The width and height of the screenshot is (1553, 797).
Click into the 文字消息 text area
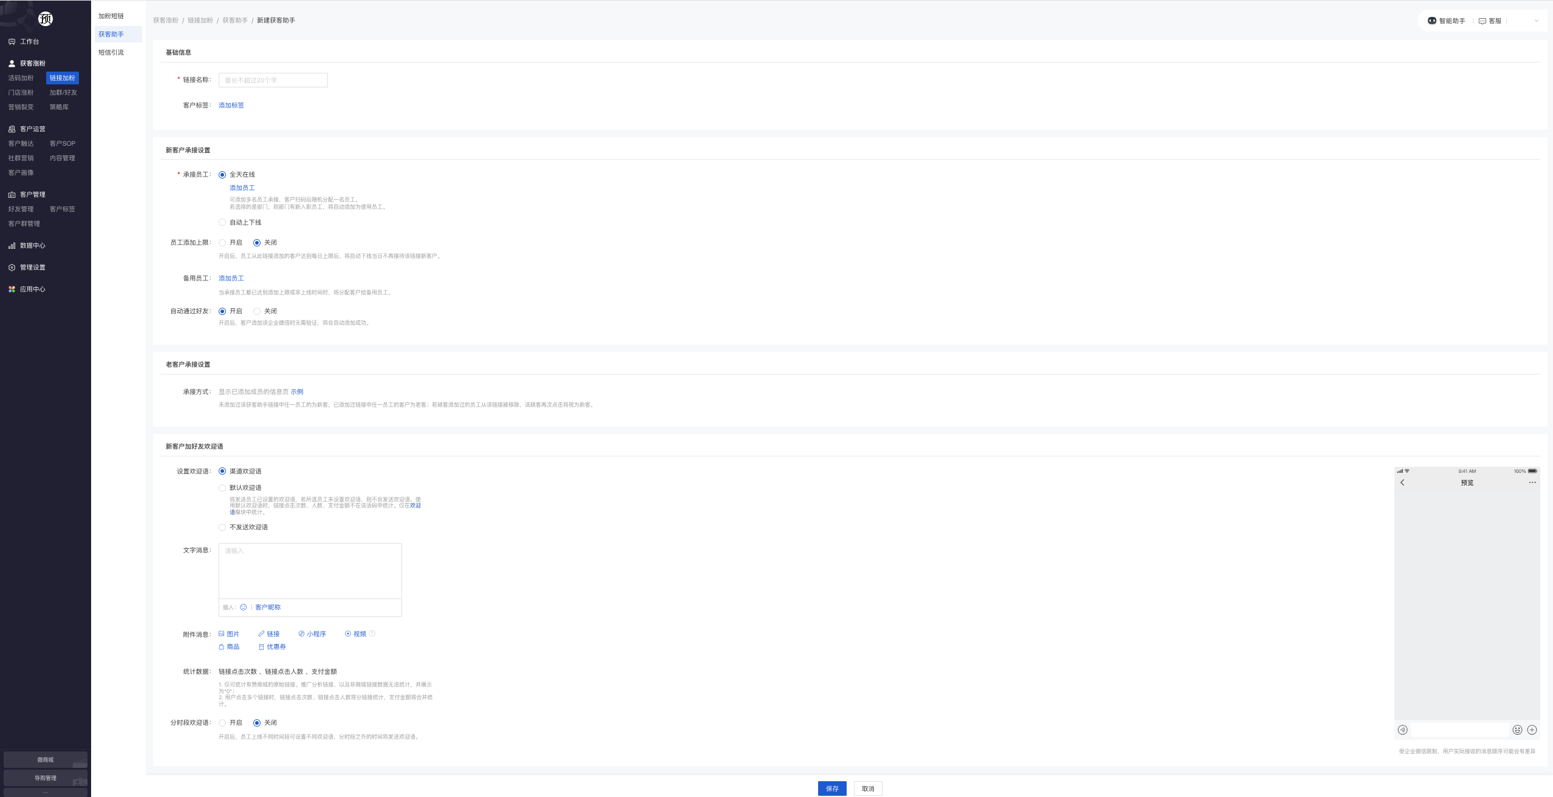(310, 571)
